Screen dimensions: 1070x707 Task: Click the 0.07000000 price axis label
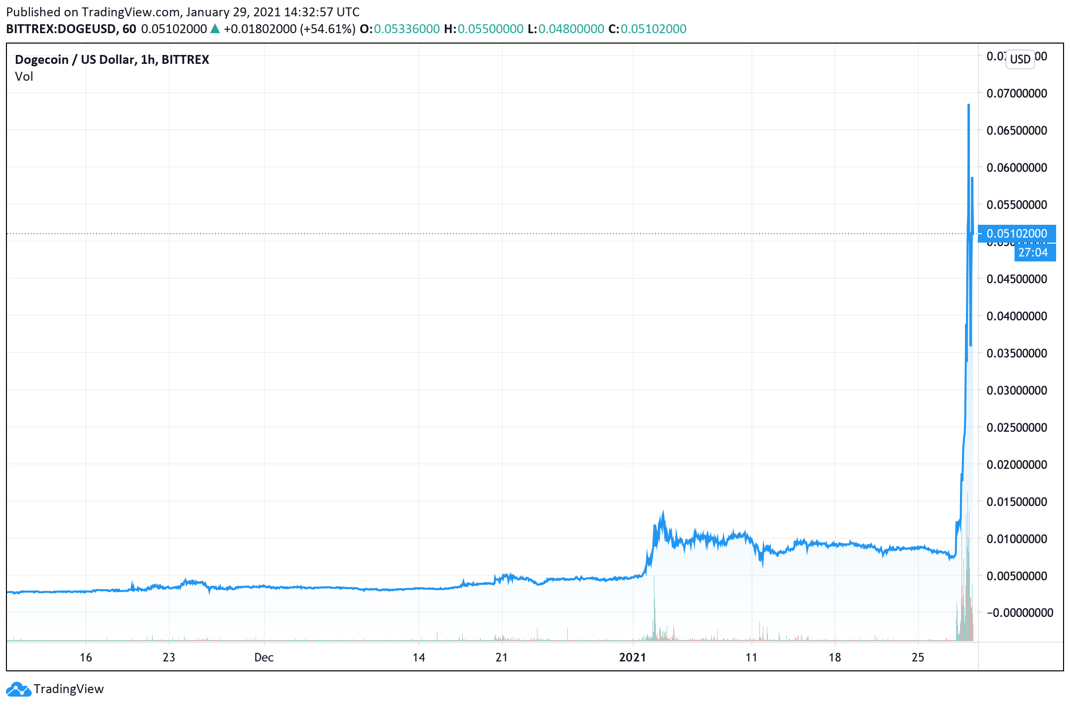[x=1017, y=93]
